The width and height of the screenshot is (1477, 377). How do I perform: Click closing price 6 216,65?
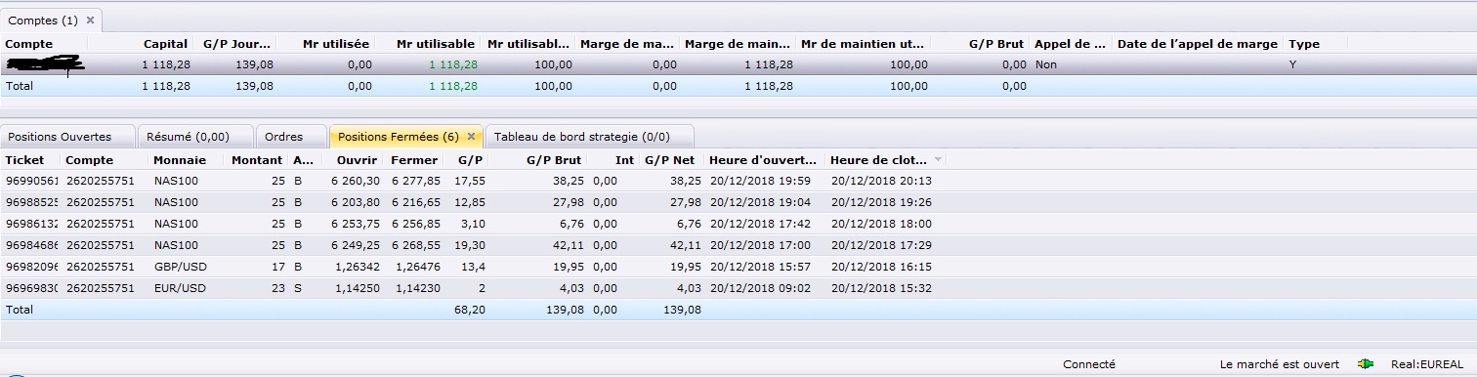coord(415,202)
